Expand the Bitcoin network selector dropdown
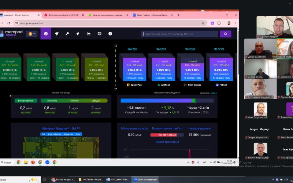The width and height of the screenshot is (293, 183). point(31,34)
